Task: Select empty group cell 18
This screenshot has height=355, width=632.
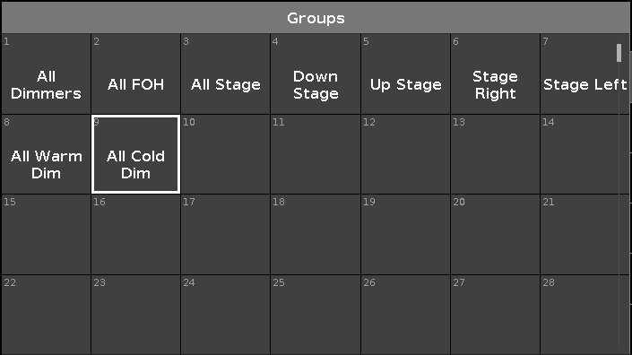Action: tap(316, 235)
